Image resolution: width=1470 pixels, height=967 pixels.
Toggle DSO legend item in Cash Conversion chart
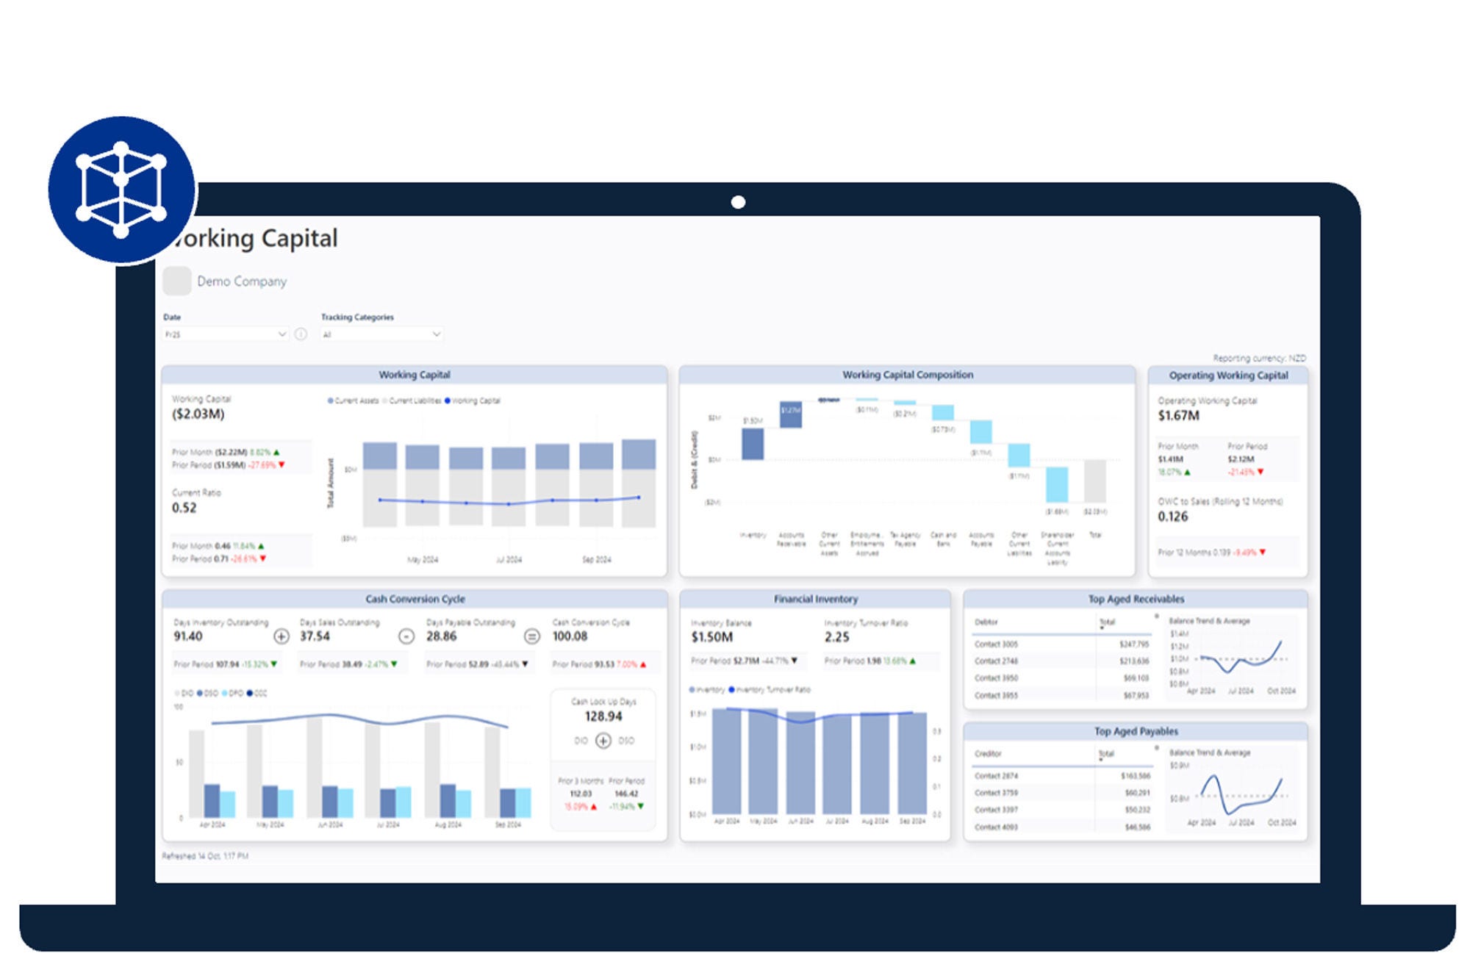tap(207, 693)
